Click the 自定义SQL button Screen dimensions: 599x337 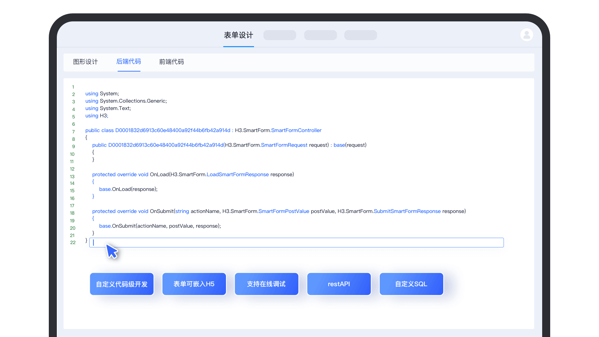coord(411,284)
